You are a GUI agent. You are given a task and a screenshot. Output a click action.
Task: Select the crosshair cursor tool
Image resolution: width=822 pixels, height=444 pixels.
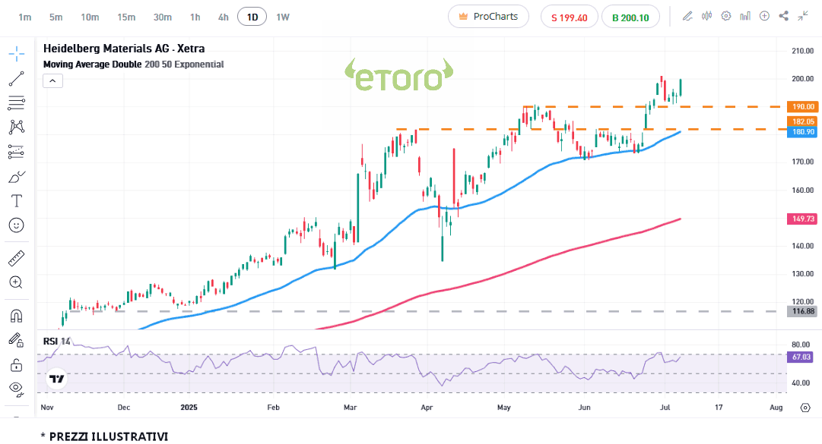coord(16,54)
